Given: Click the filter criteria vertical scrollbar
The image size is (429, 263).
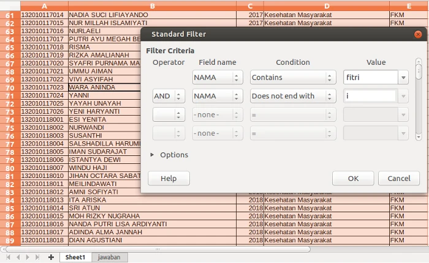Looking at the screenshot, I should [419, 98].
